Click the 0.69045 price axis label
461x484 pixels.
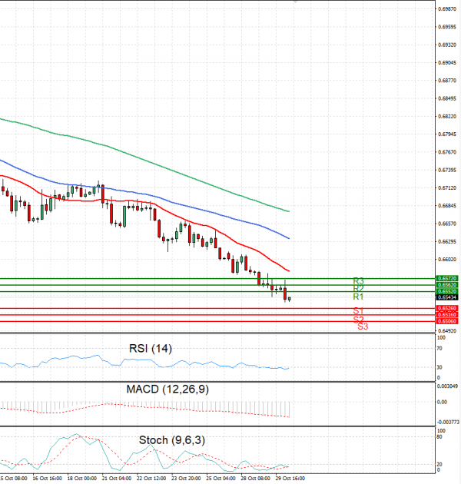tap(447, 63)
